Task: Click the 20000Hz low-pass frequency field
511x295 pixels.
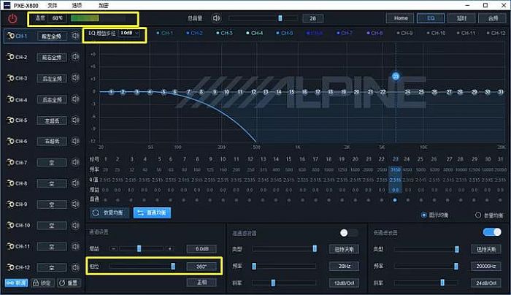Action: pyautogui.click(x=486, y=266)
